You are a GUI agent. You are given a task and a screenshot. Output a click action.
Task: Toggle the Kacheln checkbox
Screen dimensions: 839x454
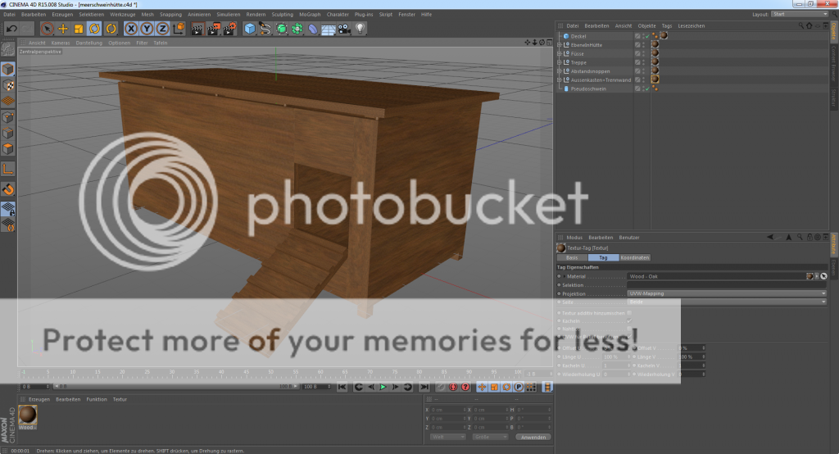click(x=629, y=321)
